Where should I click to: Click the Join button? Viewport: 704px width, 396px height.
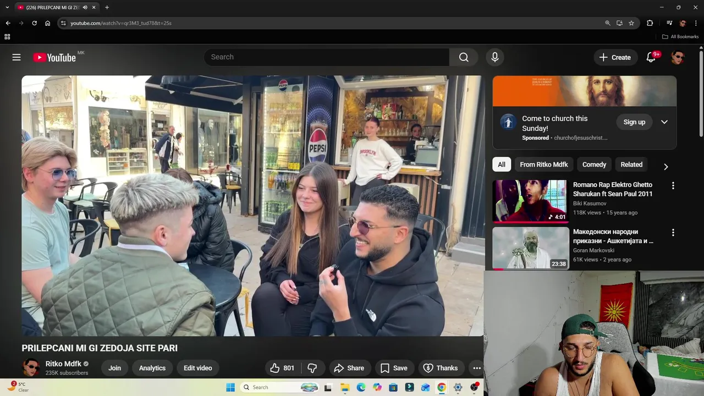(x=114, y=368)
